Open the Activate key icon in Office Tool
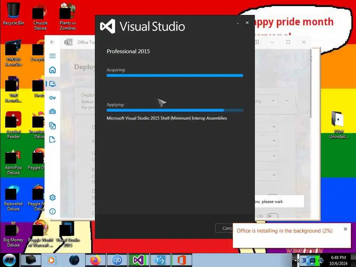The height and width of the screenshot is (267, 356). click(52, 98)
